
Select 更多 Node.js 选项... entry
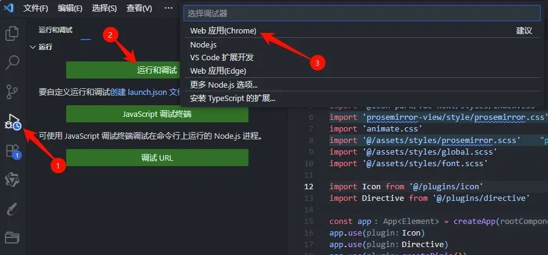click(x=361, y=85)
